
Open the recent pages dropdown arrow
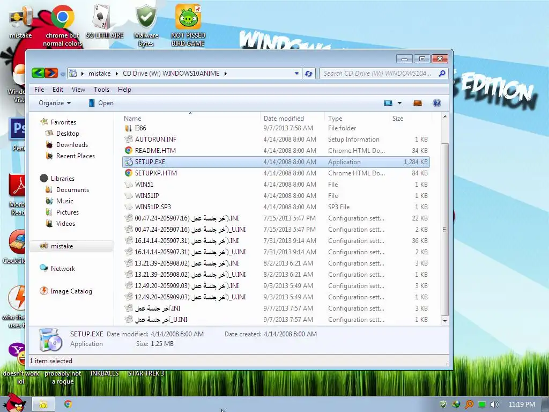pyautogui.click(x=62, y=73)
